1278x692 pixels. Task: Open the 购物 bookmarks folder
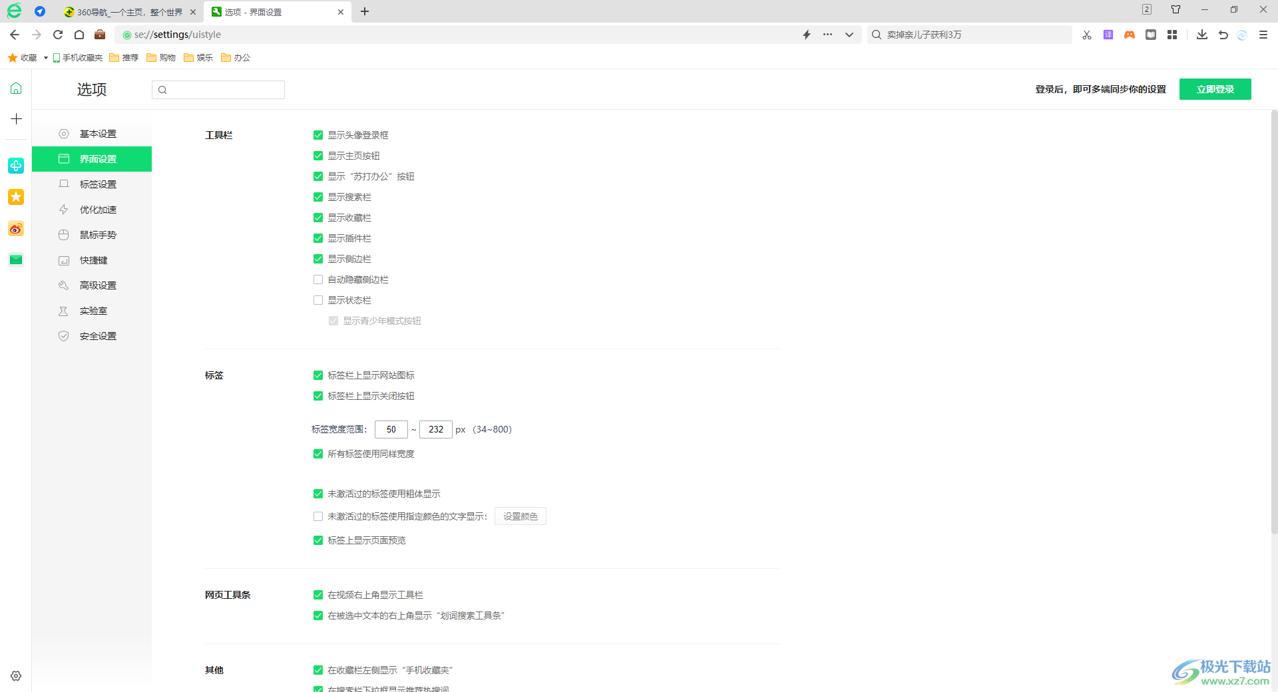161,58
